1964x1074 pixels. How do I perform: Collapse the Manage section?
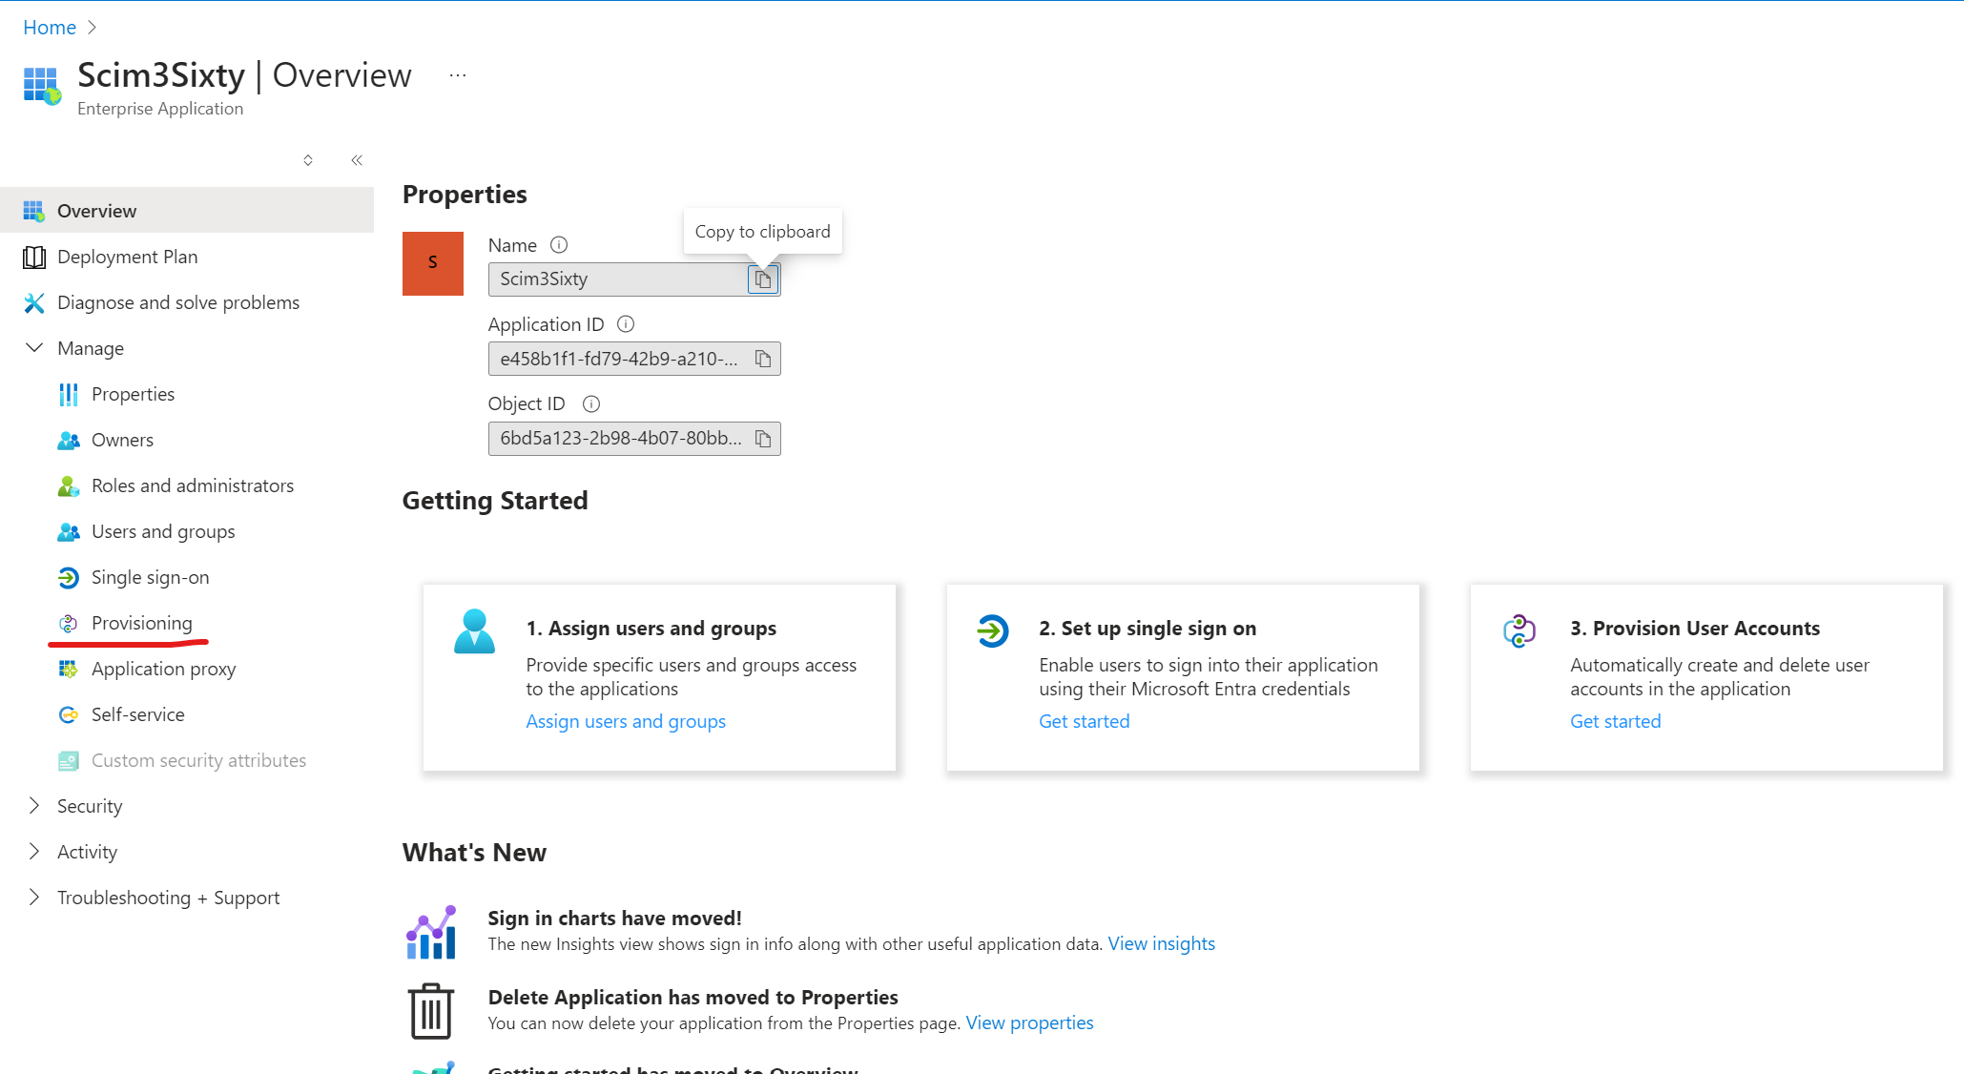[x=34, y=348]
